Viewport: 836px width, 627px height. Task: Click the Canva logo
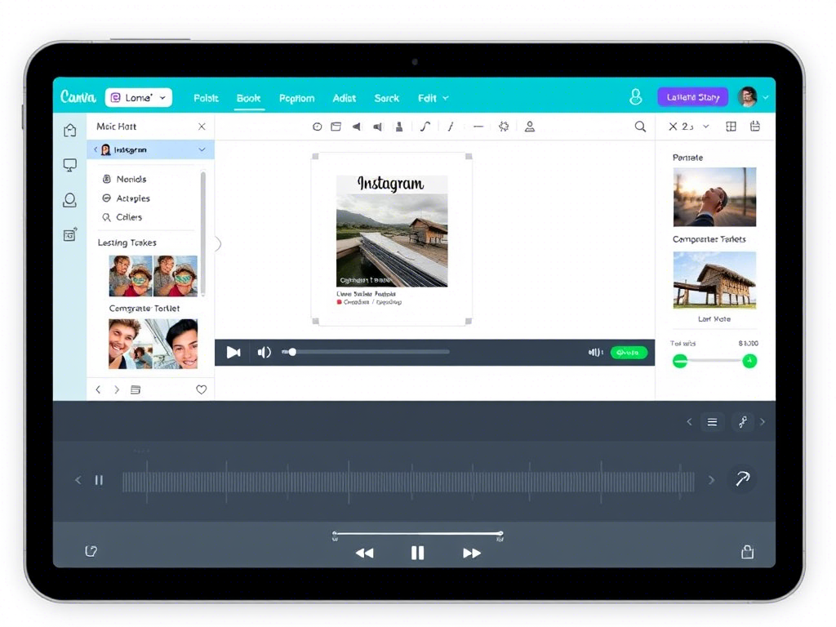pyautogui.click(x=78, y=97)
